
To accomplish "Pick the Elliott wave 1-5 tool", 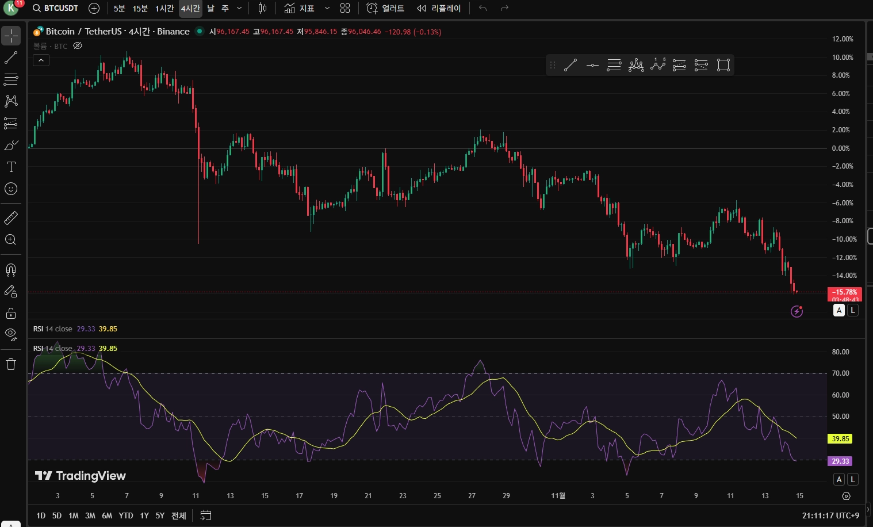I will click(x=658, y=65).
